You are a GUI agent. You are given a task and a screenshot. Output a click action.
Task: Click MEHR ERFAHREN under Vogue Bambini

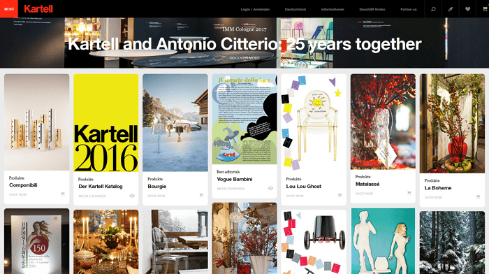231,189
